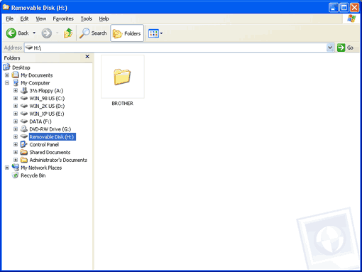
Task: Expand the WIN_XP US (E:) node
Action: coord(16,114)
